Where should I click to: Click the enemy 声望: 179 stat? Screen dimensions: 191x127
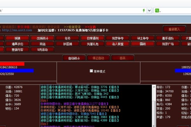pyautogui.click(x=163, y=117)
